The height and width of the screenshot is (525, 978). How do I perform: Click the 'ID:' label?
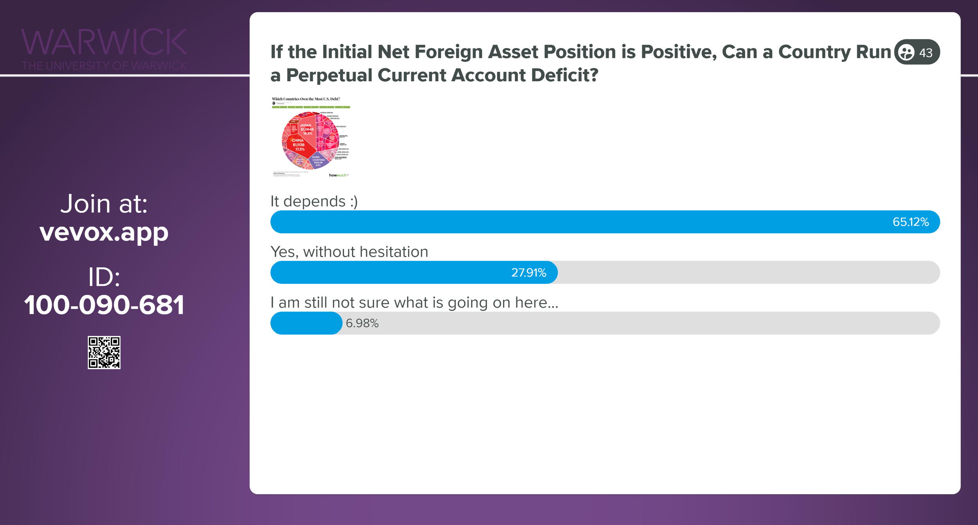[x=104, y=277]
